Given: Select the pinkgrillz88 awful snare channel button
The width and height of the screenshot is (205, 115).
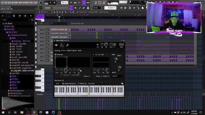Looking at the screenshot, I should click(x=59, y=37).
